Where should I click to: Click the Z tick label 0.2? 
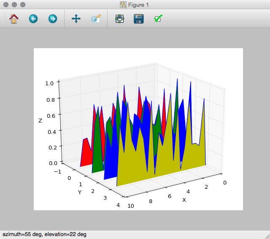tap(53, 148)
